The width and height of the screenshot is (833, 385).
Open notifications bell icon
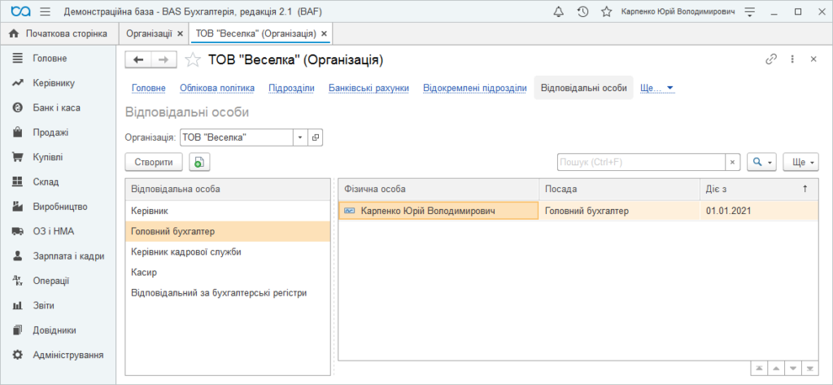558,11
